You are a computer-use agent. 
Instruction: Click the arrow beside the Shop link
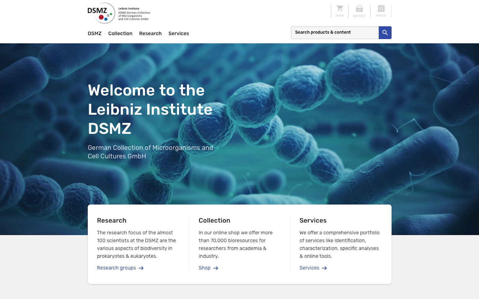click(x=216, y=268)
